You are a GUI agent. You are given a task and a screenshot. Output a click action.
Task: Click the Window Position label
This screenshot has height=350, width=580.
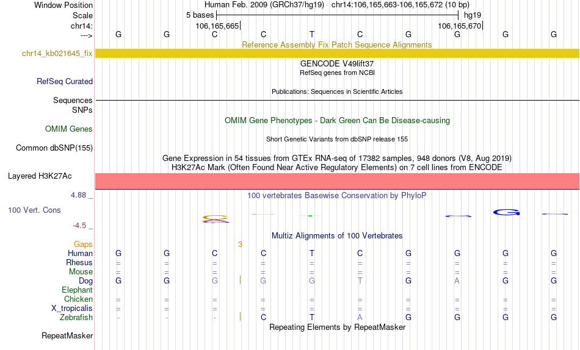coord(63,5)
